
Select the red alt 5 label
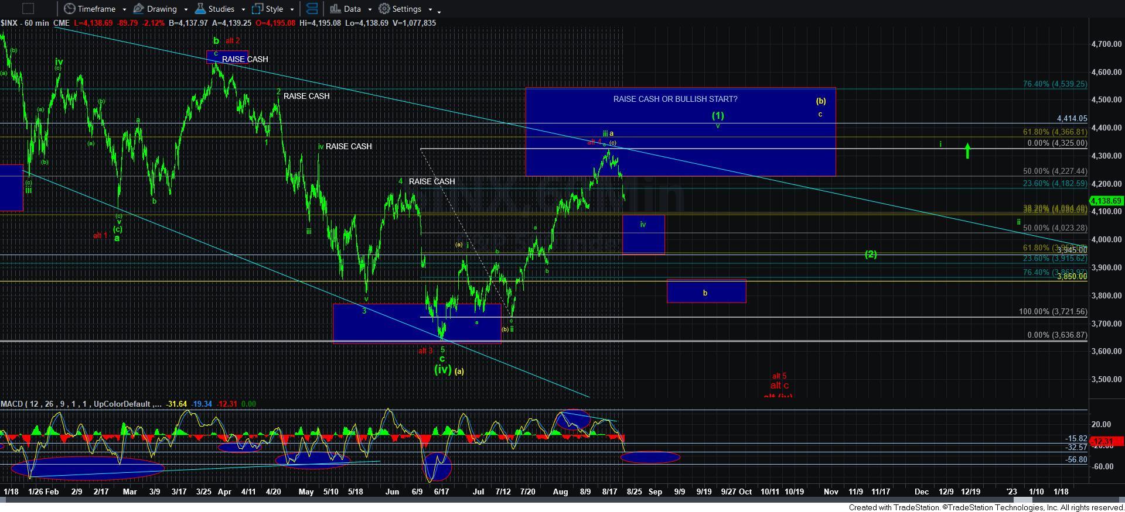click(779, 376)
